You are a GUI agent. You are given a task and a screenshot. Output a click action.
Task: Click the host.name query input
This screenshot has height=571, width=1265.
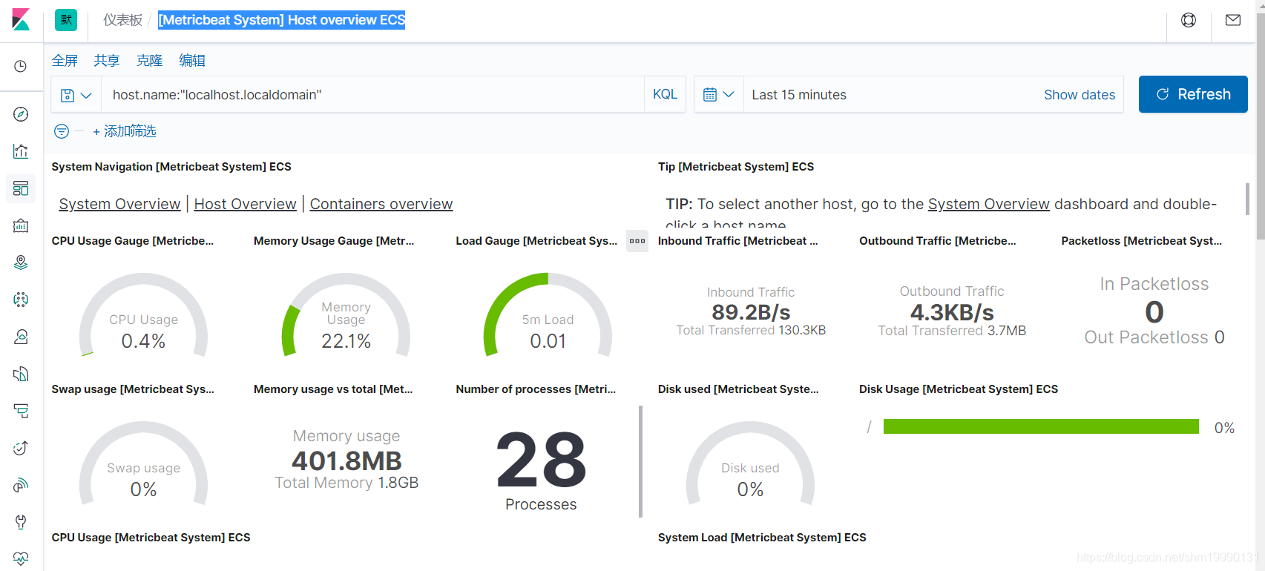(372, 95)
